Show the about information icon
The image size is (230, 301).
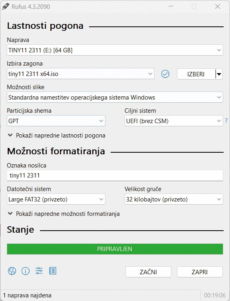coord(26,271)
